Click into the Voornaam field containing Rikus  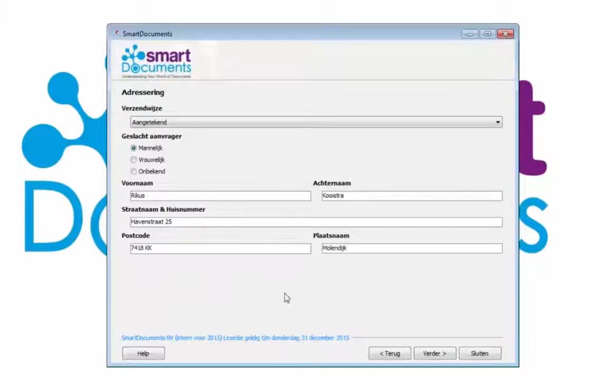click(x=221, y=196)
